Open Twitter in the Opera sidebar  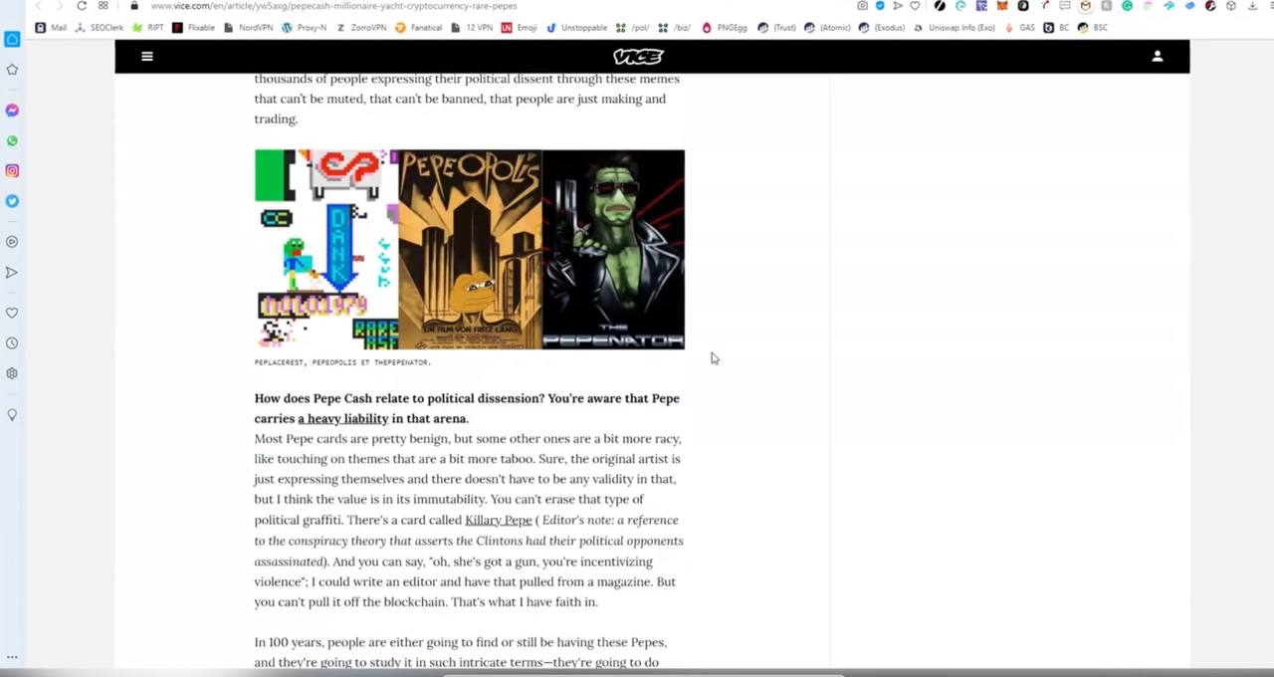[12, 201]
